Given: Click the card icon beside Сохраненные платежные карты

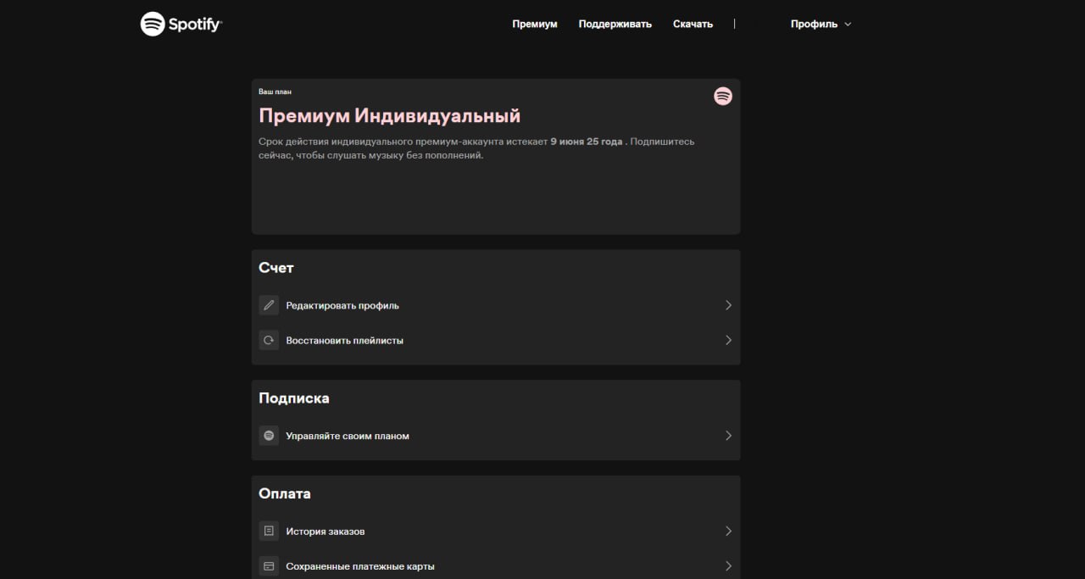Looking at the screenshot, I should (x=269, y=566).
